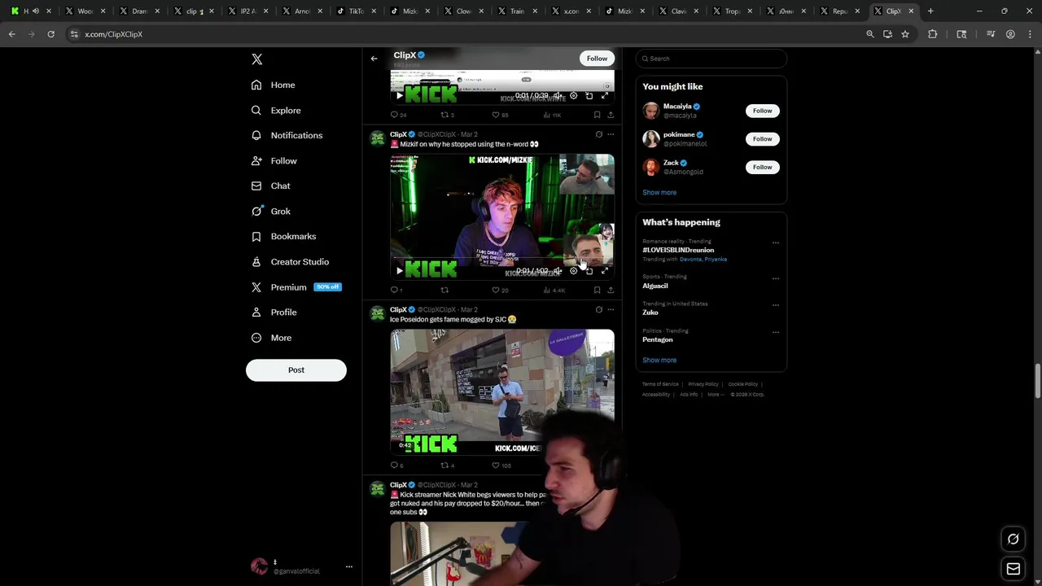Mute the Mizkif video
This screenshot has height=586, width=1042.
558,270
